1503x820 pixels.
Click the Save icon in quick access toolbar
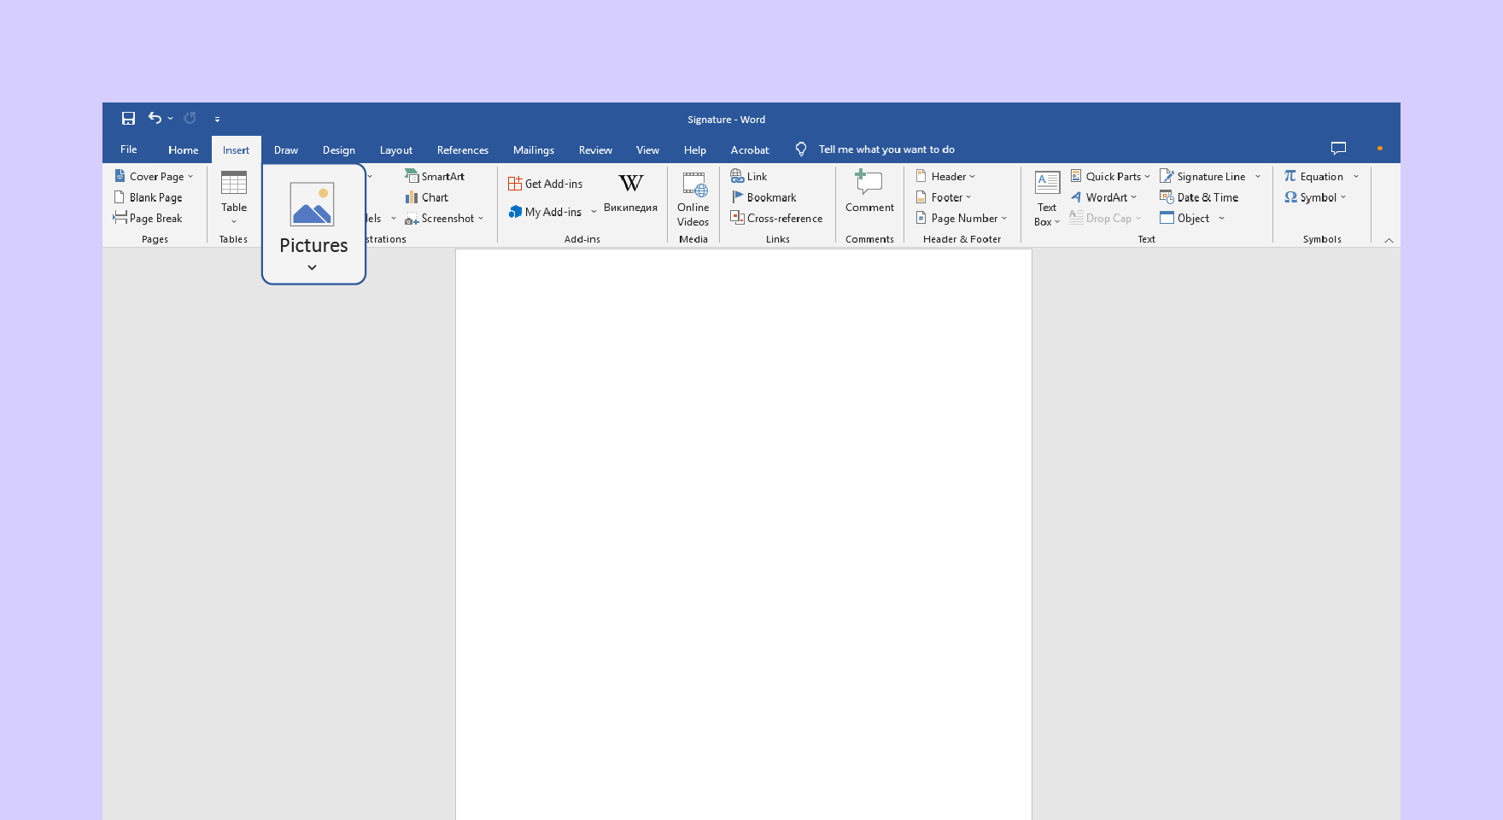[128, 119]
